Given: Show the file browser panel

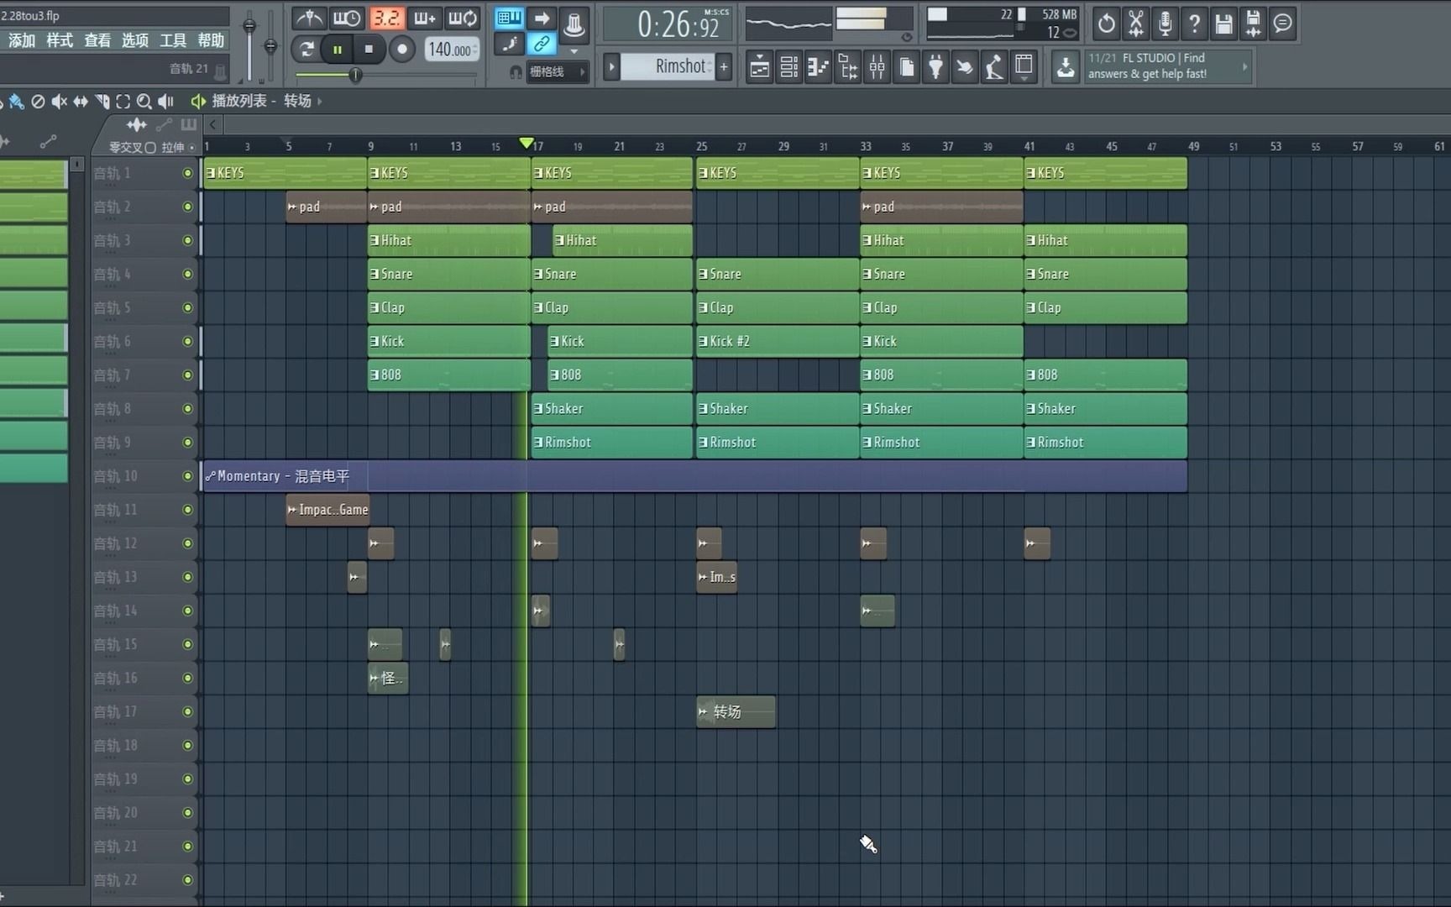Looking at the screenshot, I should click(x=847, y=66).
